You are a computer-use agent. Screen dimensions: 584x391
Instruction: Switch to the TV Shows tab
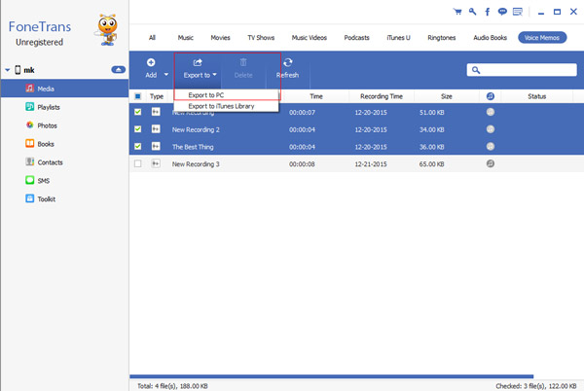(261, 38)
